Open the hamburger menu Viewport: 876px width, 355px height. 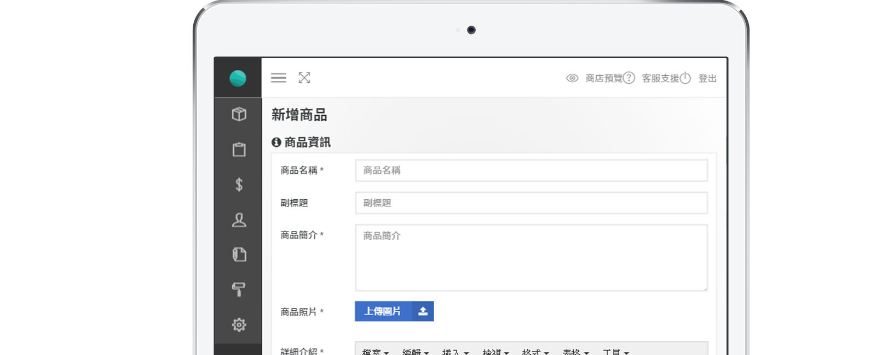279,78
